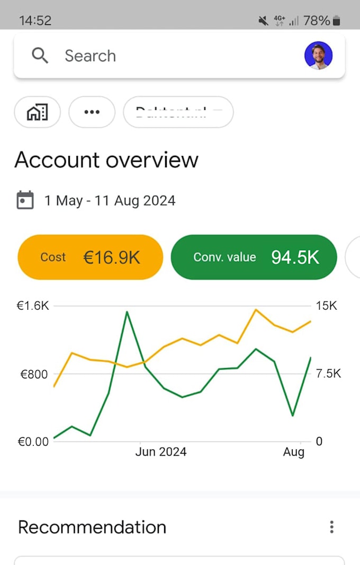Screen dimensions: 360x565
Task: Expand the account name selector chip
Action: click(178, 112)
